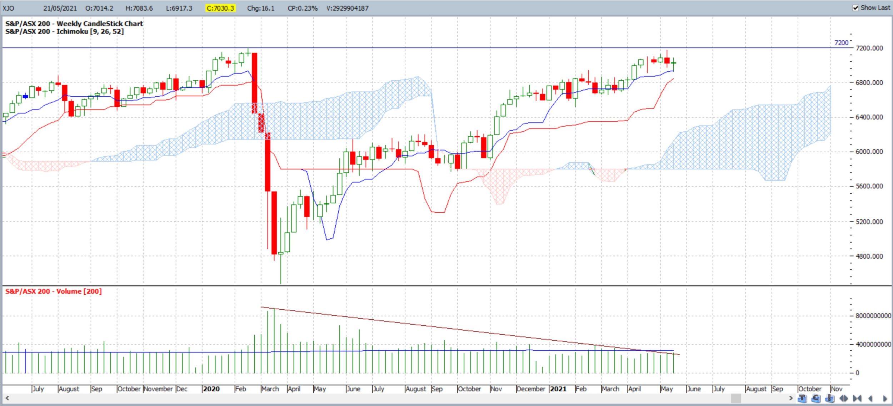Click the Nov label at the axis end
The width and height of the screenshot is (893, 406).
[x=837, y=389]
